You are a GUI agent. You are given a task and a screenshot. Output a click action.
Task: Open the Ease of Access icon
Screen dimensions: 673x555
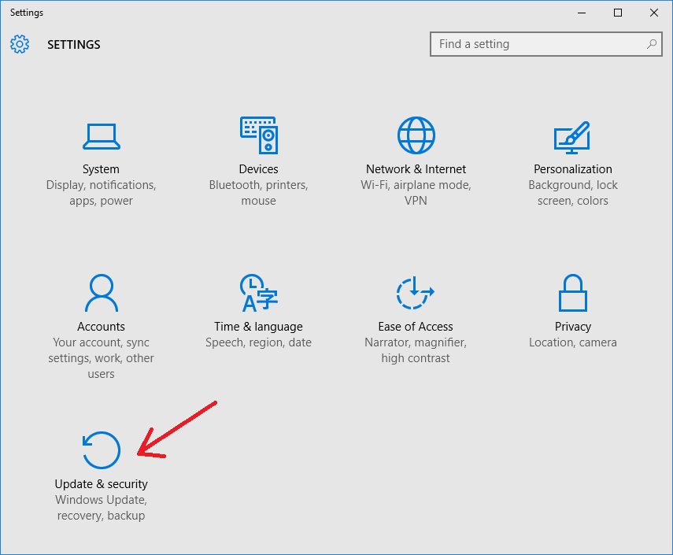[416, 293]
